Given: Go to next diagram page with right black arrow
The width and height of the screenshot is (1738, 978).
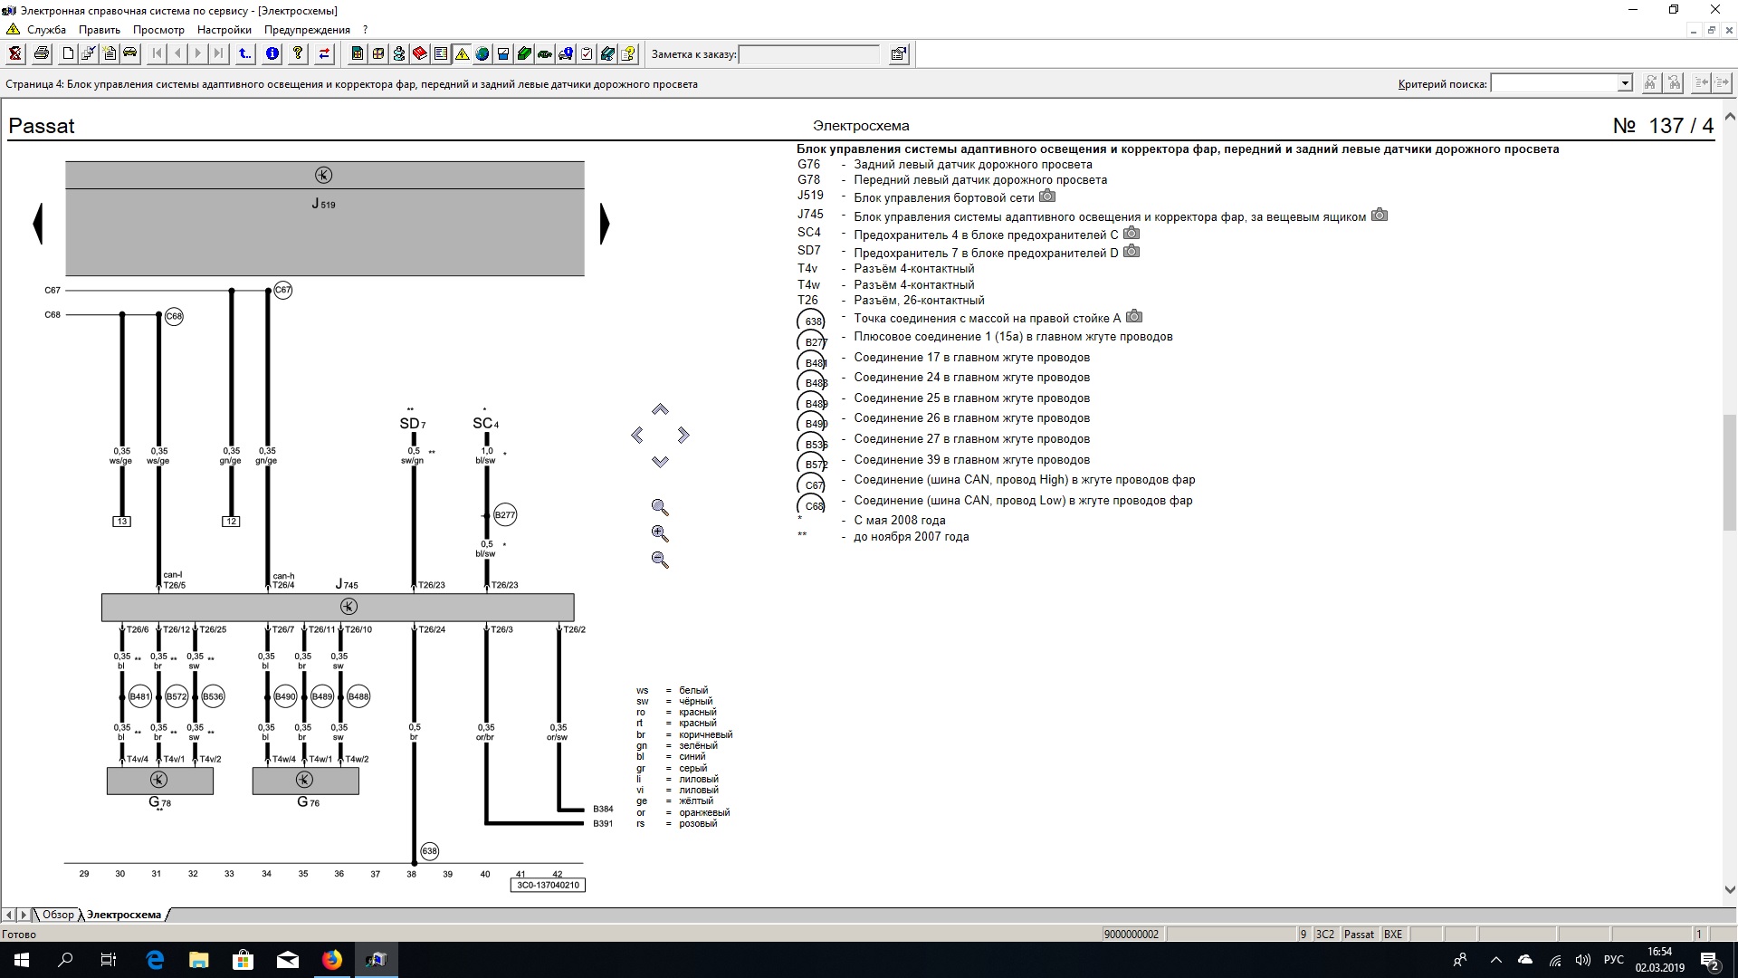Looking at the screenshot, I should (x=605, y=224).
